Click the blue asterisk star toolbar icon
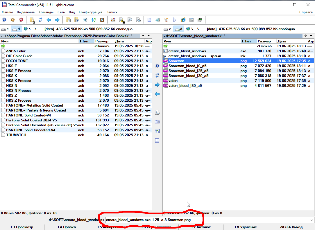The height and width of the screenshot is (230, 315). tap(85, 20)
